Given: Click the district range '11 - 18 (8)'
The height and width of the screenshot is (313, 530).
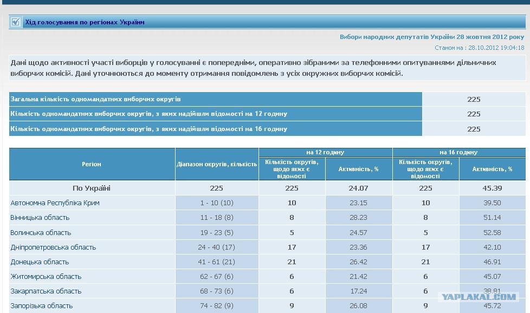Looking at the screenshot, I should 217,218.
